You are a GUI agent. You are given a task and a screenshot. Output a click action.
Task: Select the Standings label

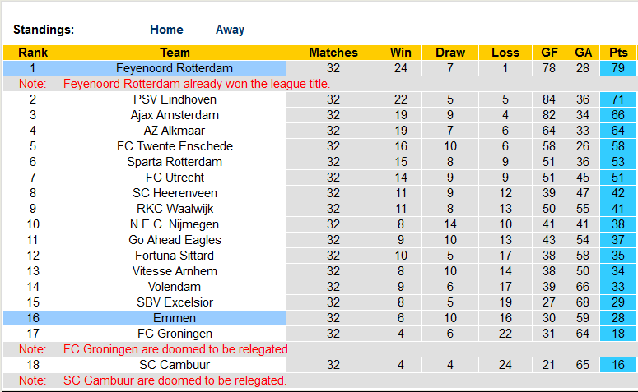44,30
